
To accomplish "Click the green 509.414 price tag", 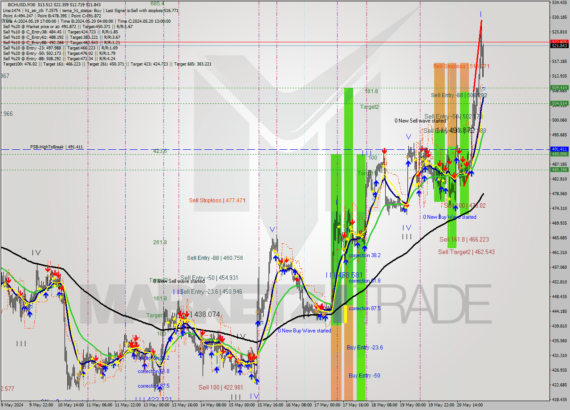I will (x=559, y=88).
